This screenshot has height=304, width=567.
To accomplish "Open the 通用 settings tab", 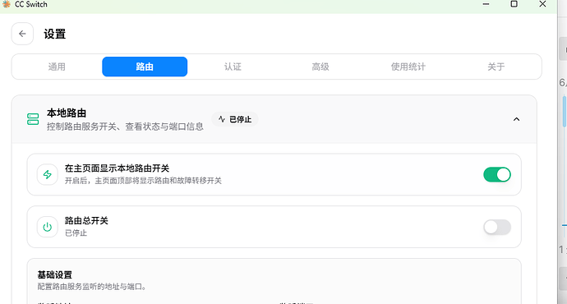I will tap(57, 67).
